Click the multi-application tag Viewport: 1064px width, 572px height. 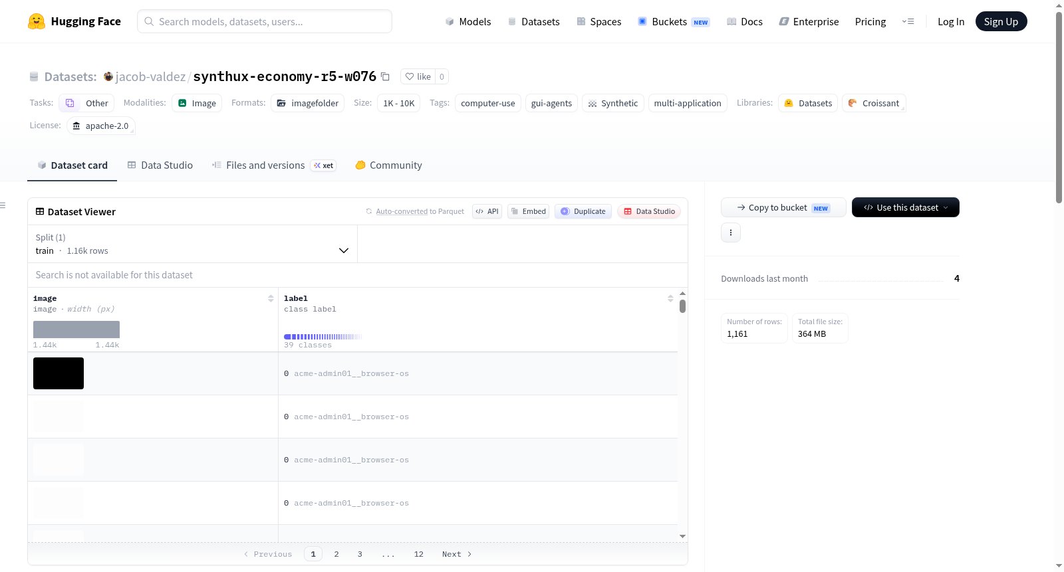pos(688,103)
